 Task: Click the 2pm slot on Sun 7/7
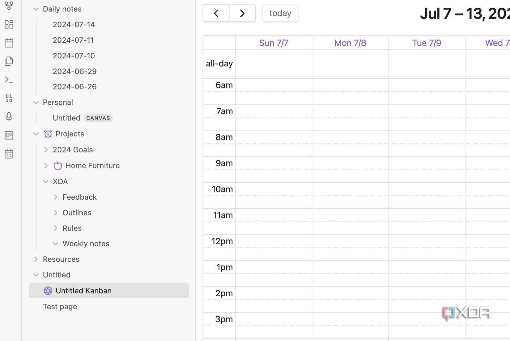[x=274, y=293]
